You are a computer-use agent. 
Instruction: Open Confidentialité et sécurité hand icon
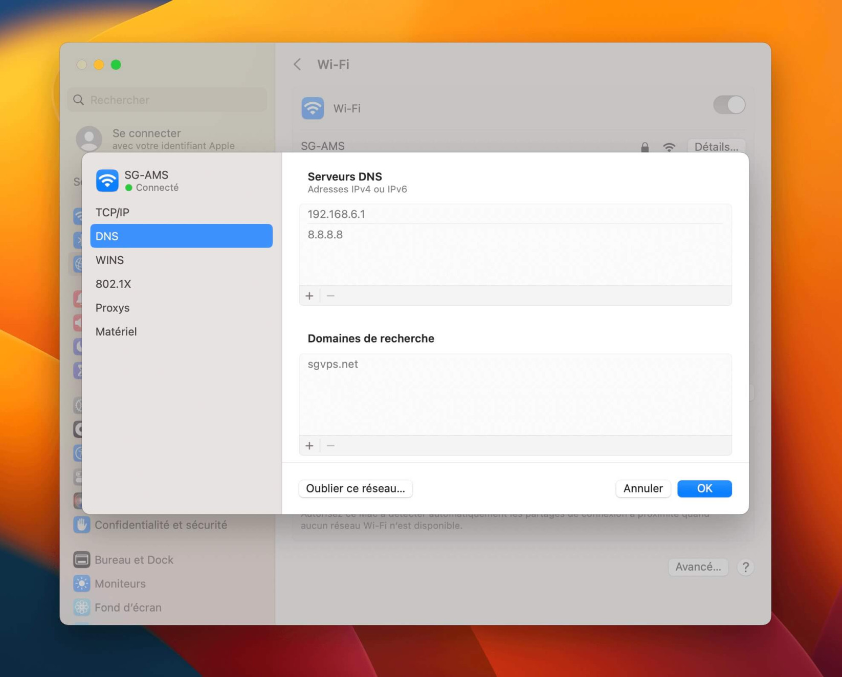click(x=81, y=525)
